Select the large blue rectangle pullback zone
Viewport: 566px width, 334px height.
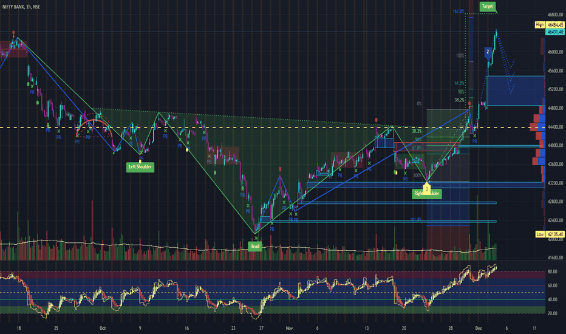pyautogui.click(x=516, y=90)
